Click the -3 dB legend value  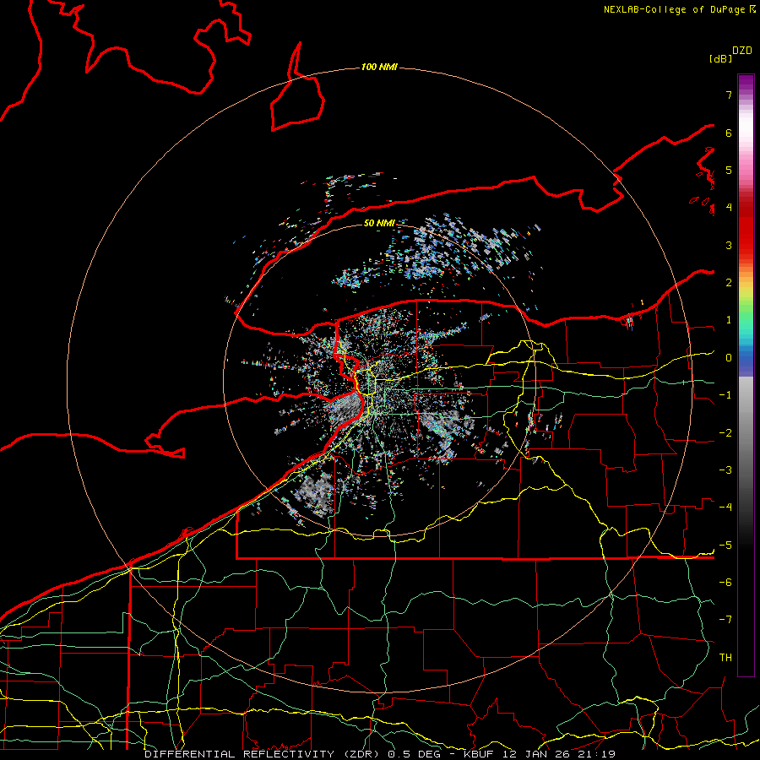725,470
